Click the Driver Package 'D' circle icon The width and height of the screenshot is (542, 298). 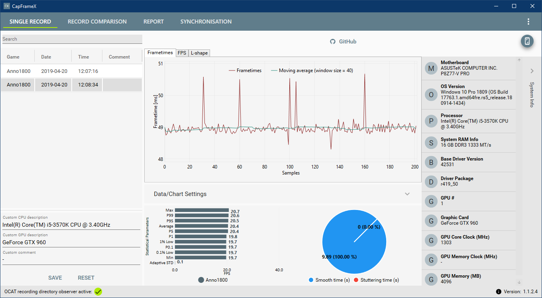pos(431,181)
